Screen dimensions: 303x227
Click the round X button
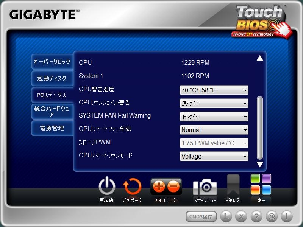click(x=241, y=216)
